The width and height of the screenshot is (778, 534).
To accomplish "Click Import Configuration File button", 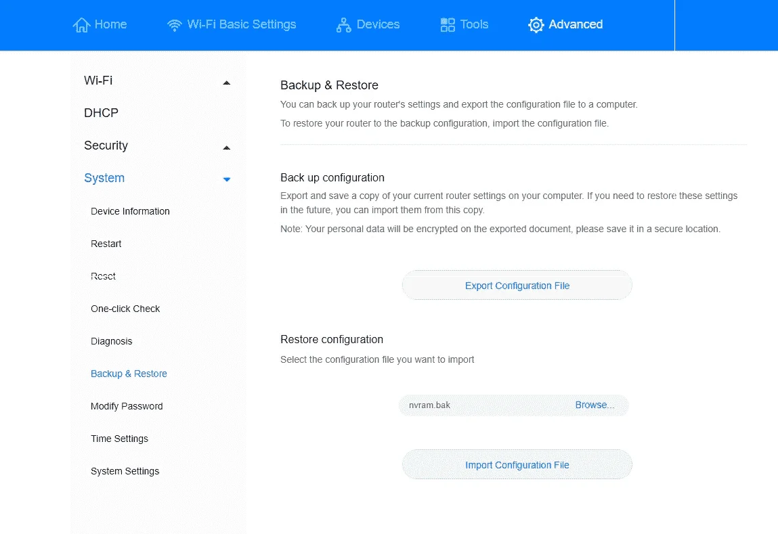I will tap(517, 464).
